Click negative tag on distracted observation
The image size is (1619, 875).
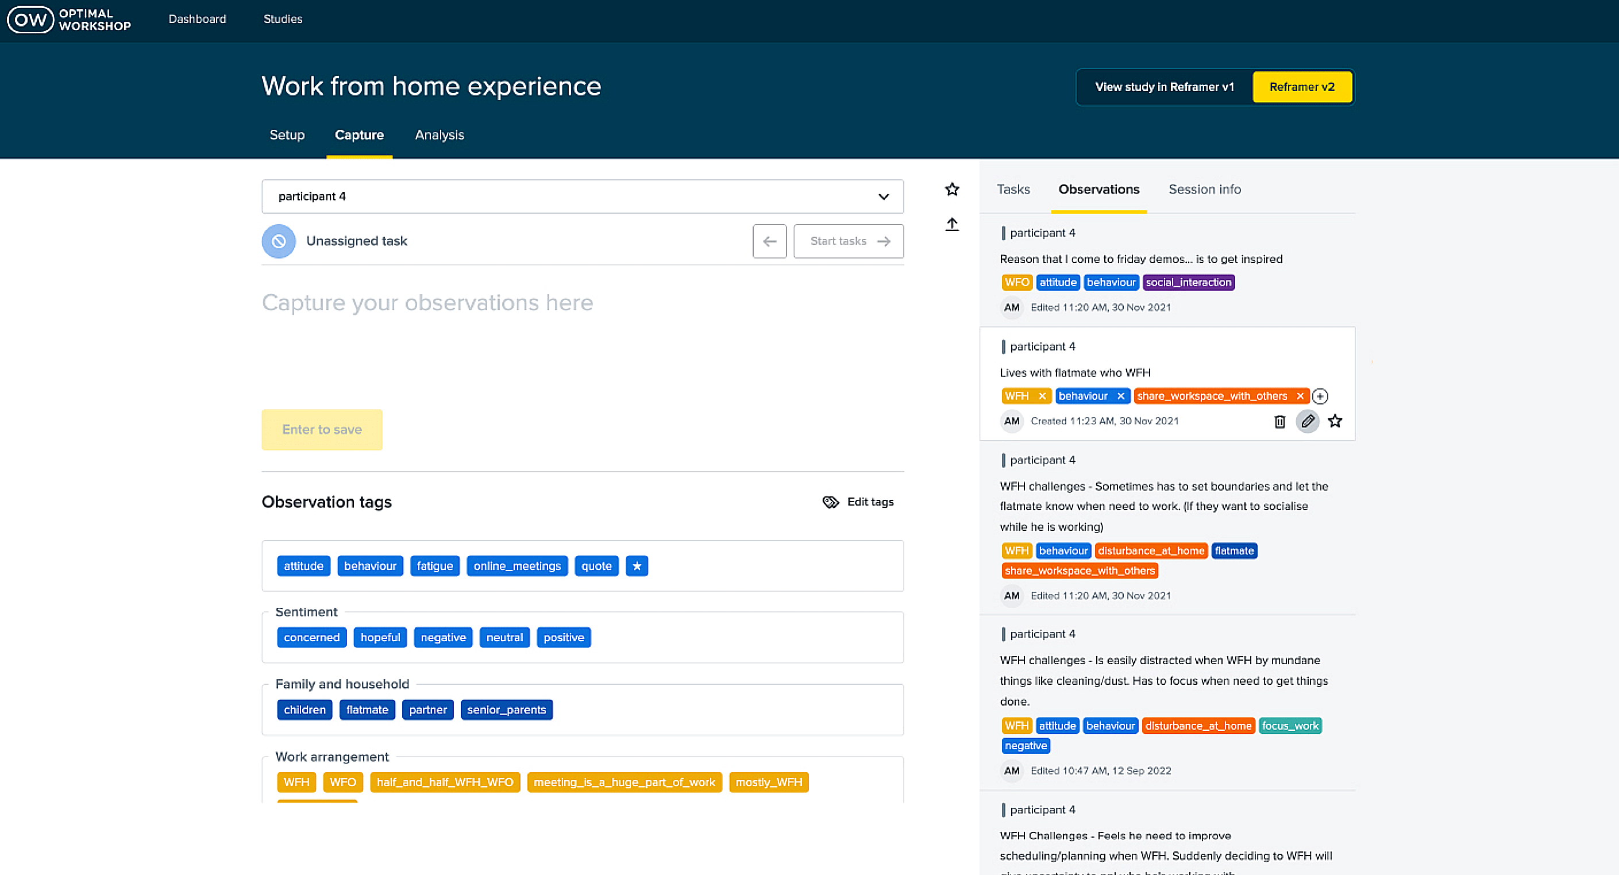pyautogui.click(x=1026, y=746)
